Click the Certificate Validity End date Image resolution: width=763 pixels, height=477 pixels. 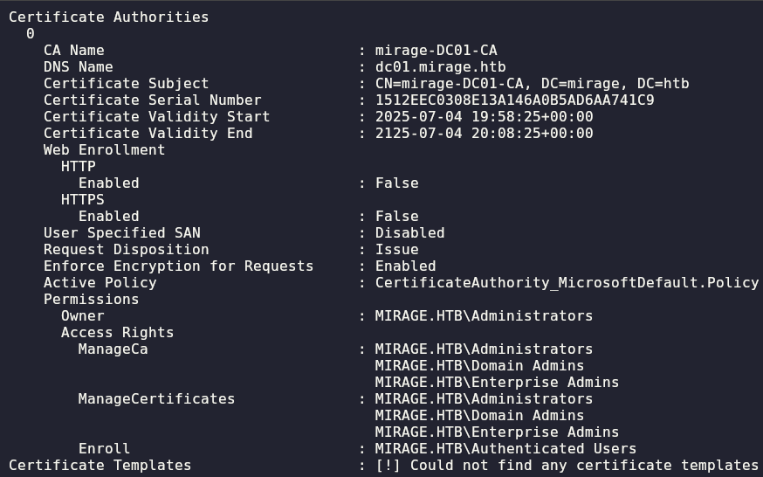tap(485, 133)
